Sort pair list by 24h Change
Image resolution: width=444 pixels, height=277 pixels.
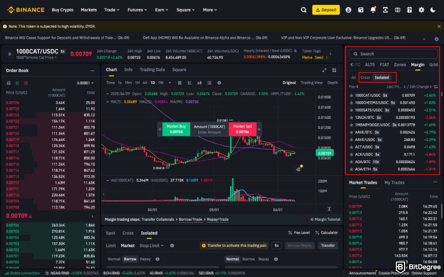coord(420,87)
